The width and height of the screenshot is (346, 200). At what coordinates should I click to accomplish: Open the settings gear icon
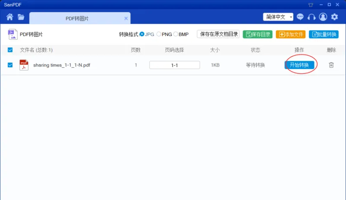334,17
